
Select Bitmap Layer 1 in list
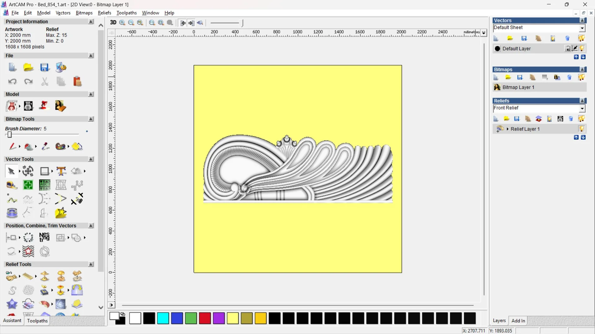pyautogui.click(x=518, y=87)
